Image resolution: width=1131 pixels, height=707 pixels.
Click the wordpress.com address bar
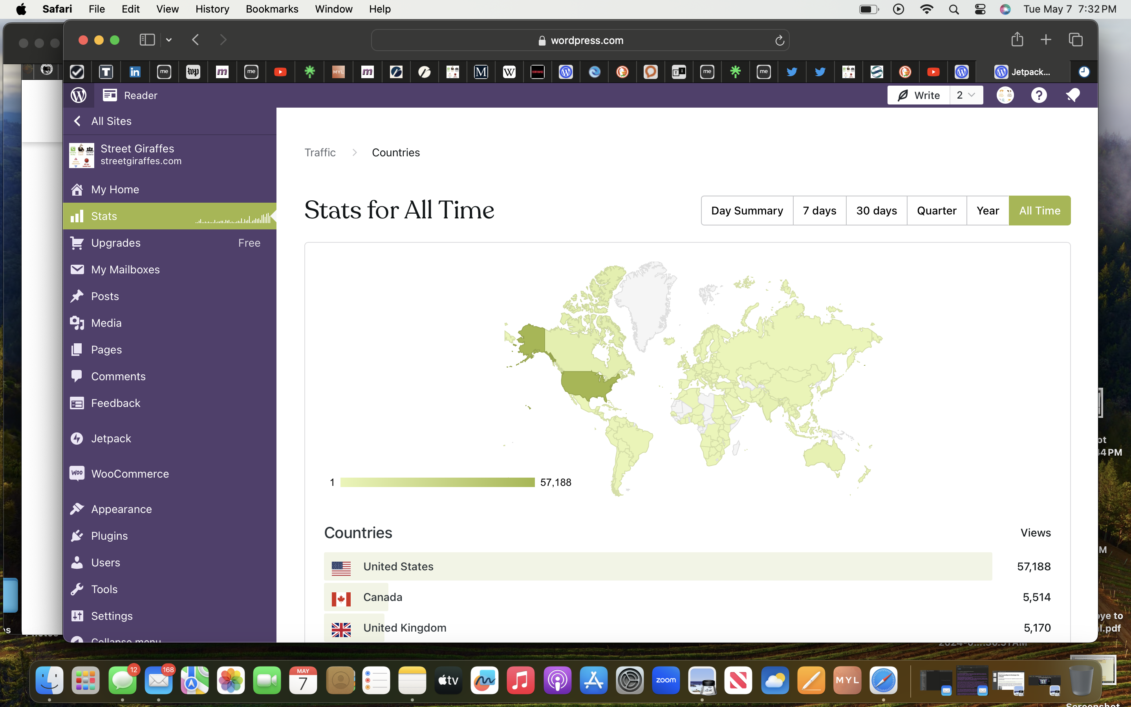click(x=580, y=40)
